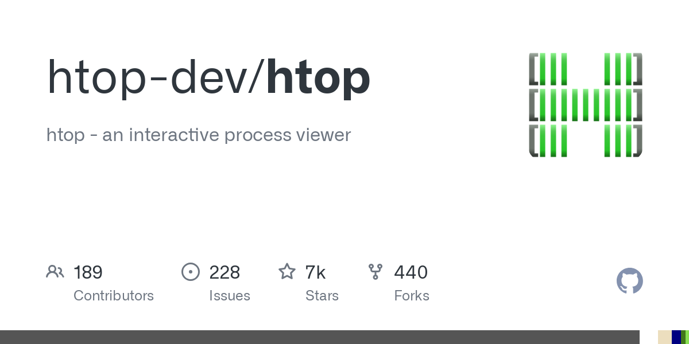Open the GitHub octocat logo
The width and height of the screenshot is (689, 344).
629,281
